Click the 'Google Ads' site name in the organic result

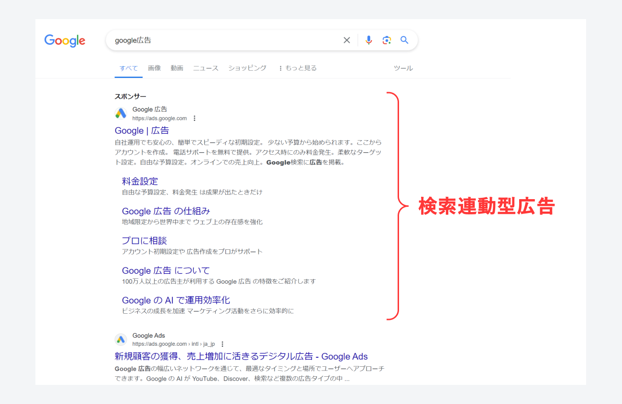pyautogui.click(x=149, y=335)
